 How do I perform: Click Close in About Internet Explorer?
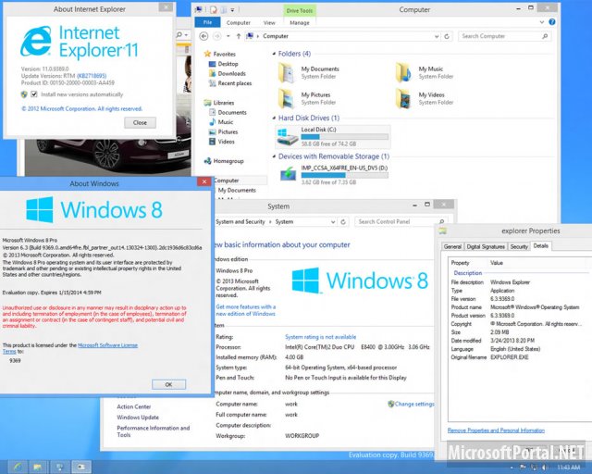click(x=140, y=122)
